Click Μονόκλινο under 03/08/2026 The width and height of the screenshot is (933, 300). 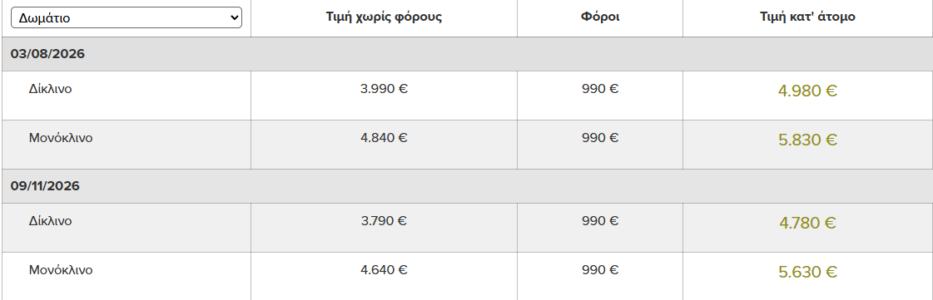coord(61,138)
